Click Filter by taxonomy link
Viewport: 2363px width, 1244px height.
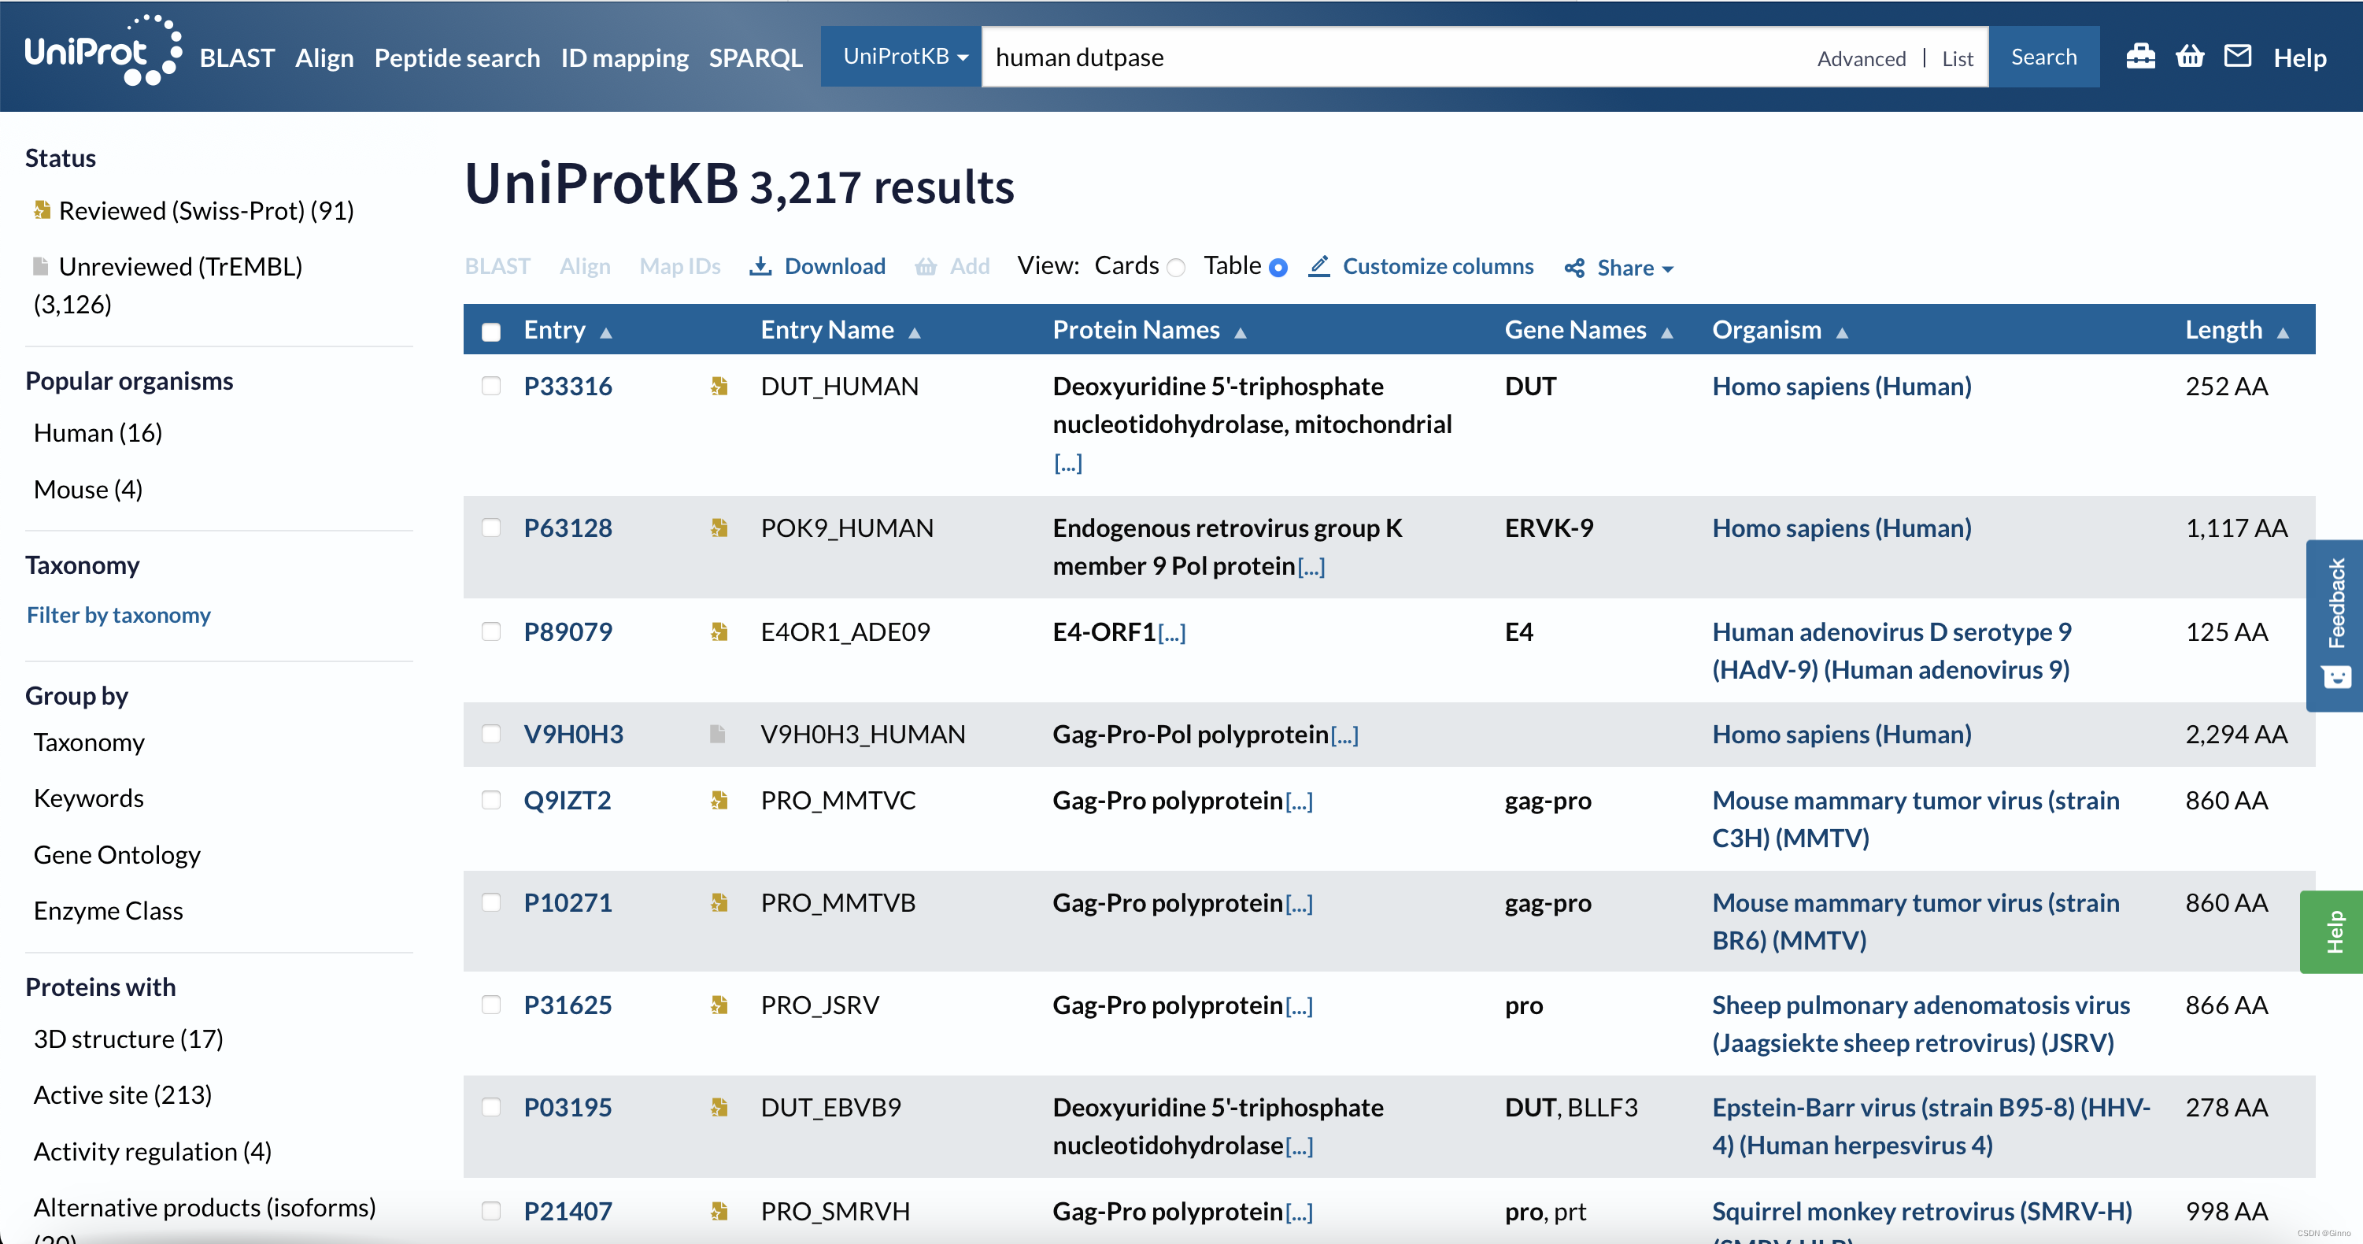[119, 615]
